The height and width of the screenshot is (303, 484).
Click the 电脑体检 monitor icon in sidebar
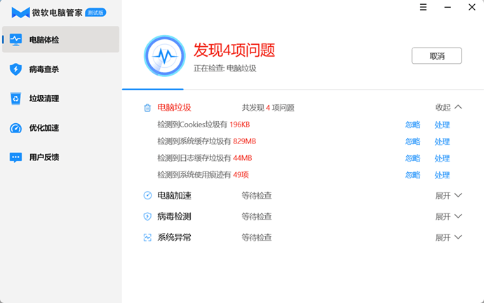click(15, 40)
